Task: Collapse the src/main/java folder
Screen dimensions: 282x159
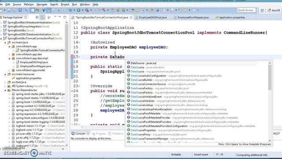Action: [5, 42]
